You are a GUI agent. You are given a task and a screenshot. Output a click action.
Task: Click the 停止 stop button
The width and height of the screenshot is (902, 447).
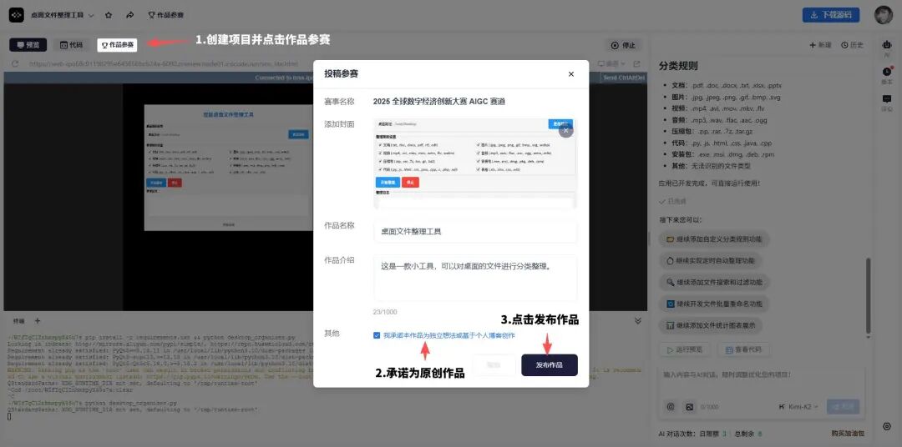(x=623, y=45)
